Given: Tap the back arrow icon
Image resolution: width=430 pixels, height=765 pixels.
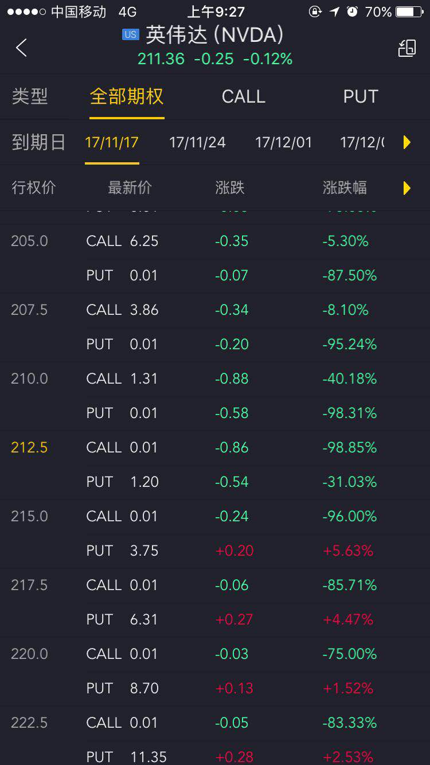Looking at the screenshot, I should (22, 48).
